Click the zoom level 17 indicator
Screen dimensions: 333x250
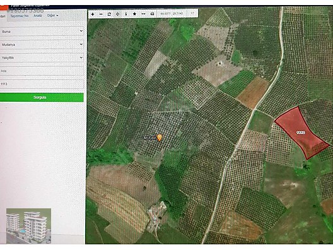[x=192, y=13]
